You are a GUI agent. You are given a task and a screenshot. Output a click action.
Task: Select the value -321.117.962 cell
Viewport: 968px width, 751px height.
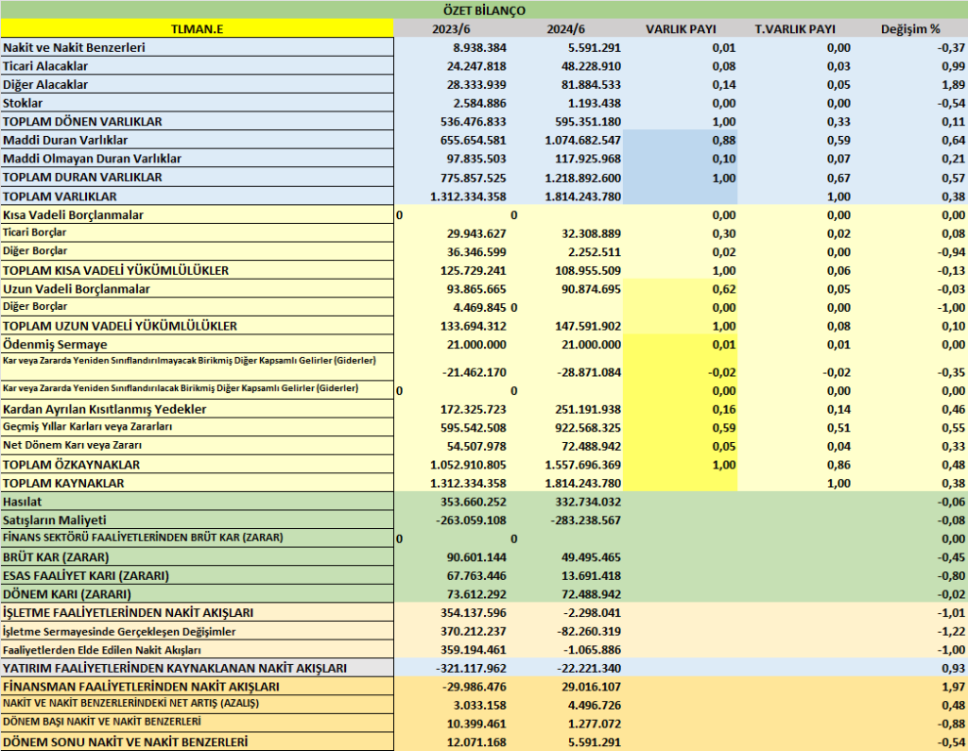click(471, 669)
